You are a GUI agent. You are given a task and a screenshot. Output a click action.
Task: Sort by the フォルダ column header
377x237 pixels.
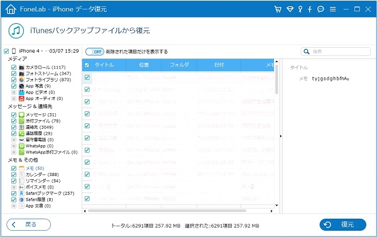(179, 65)
